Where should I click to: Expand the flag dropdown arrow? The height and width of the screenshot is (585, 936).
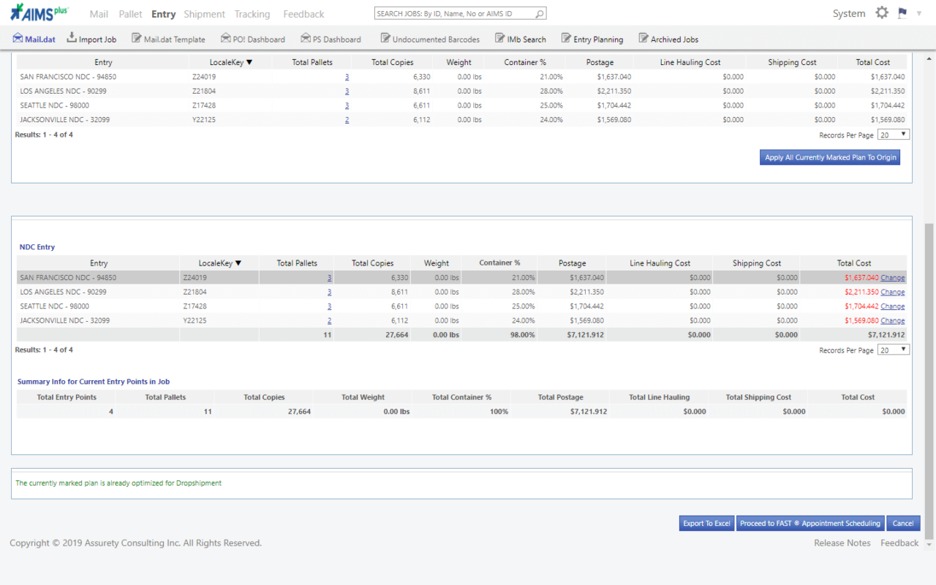coord(918,14)
